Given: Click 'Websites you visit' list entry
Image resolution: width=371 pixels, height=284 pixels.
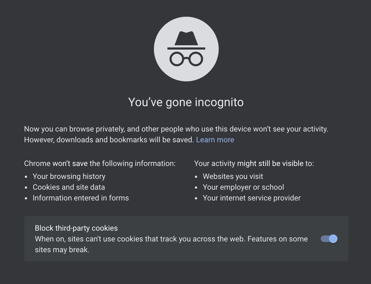Looking at the screenshot, I should (233, 176).
